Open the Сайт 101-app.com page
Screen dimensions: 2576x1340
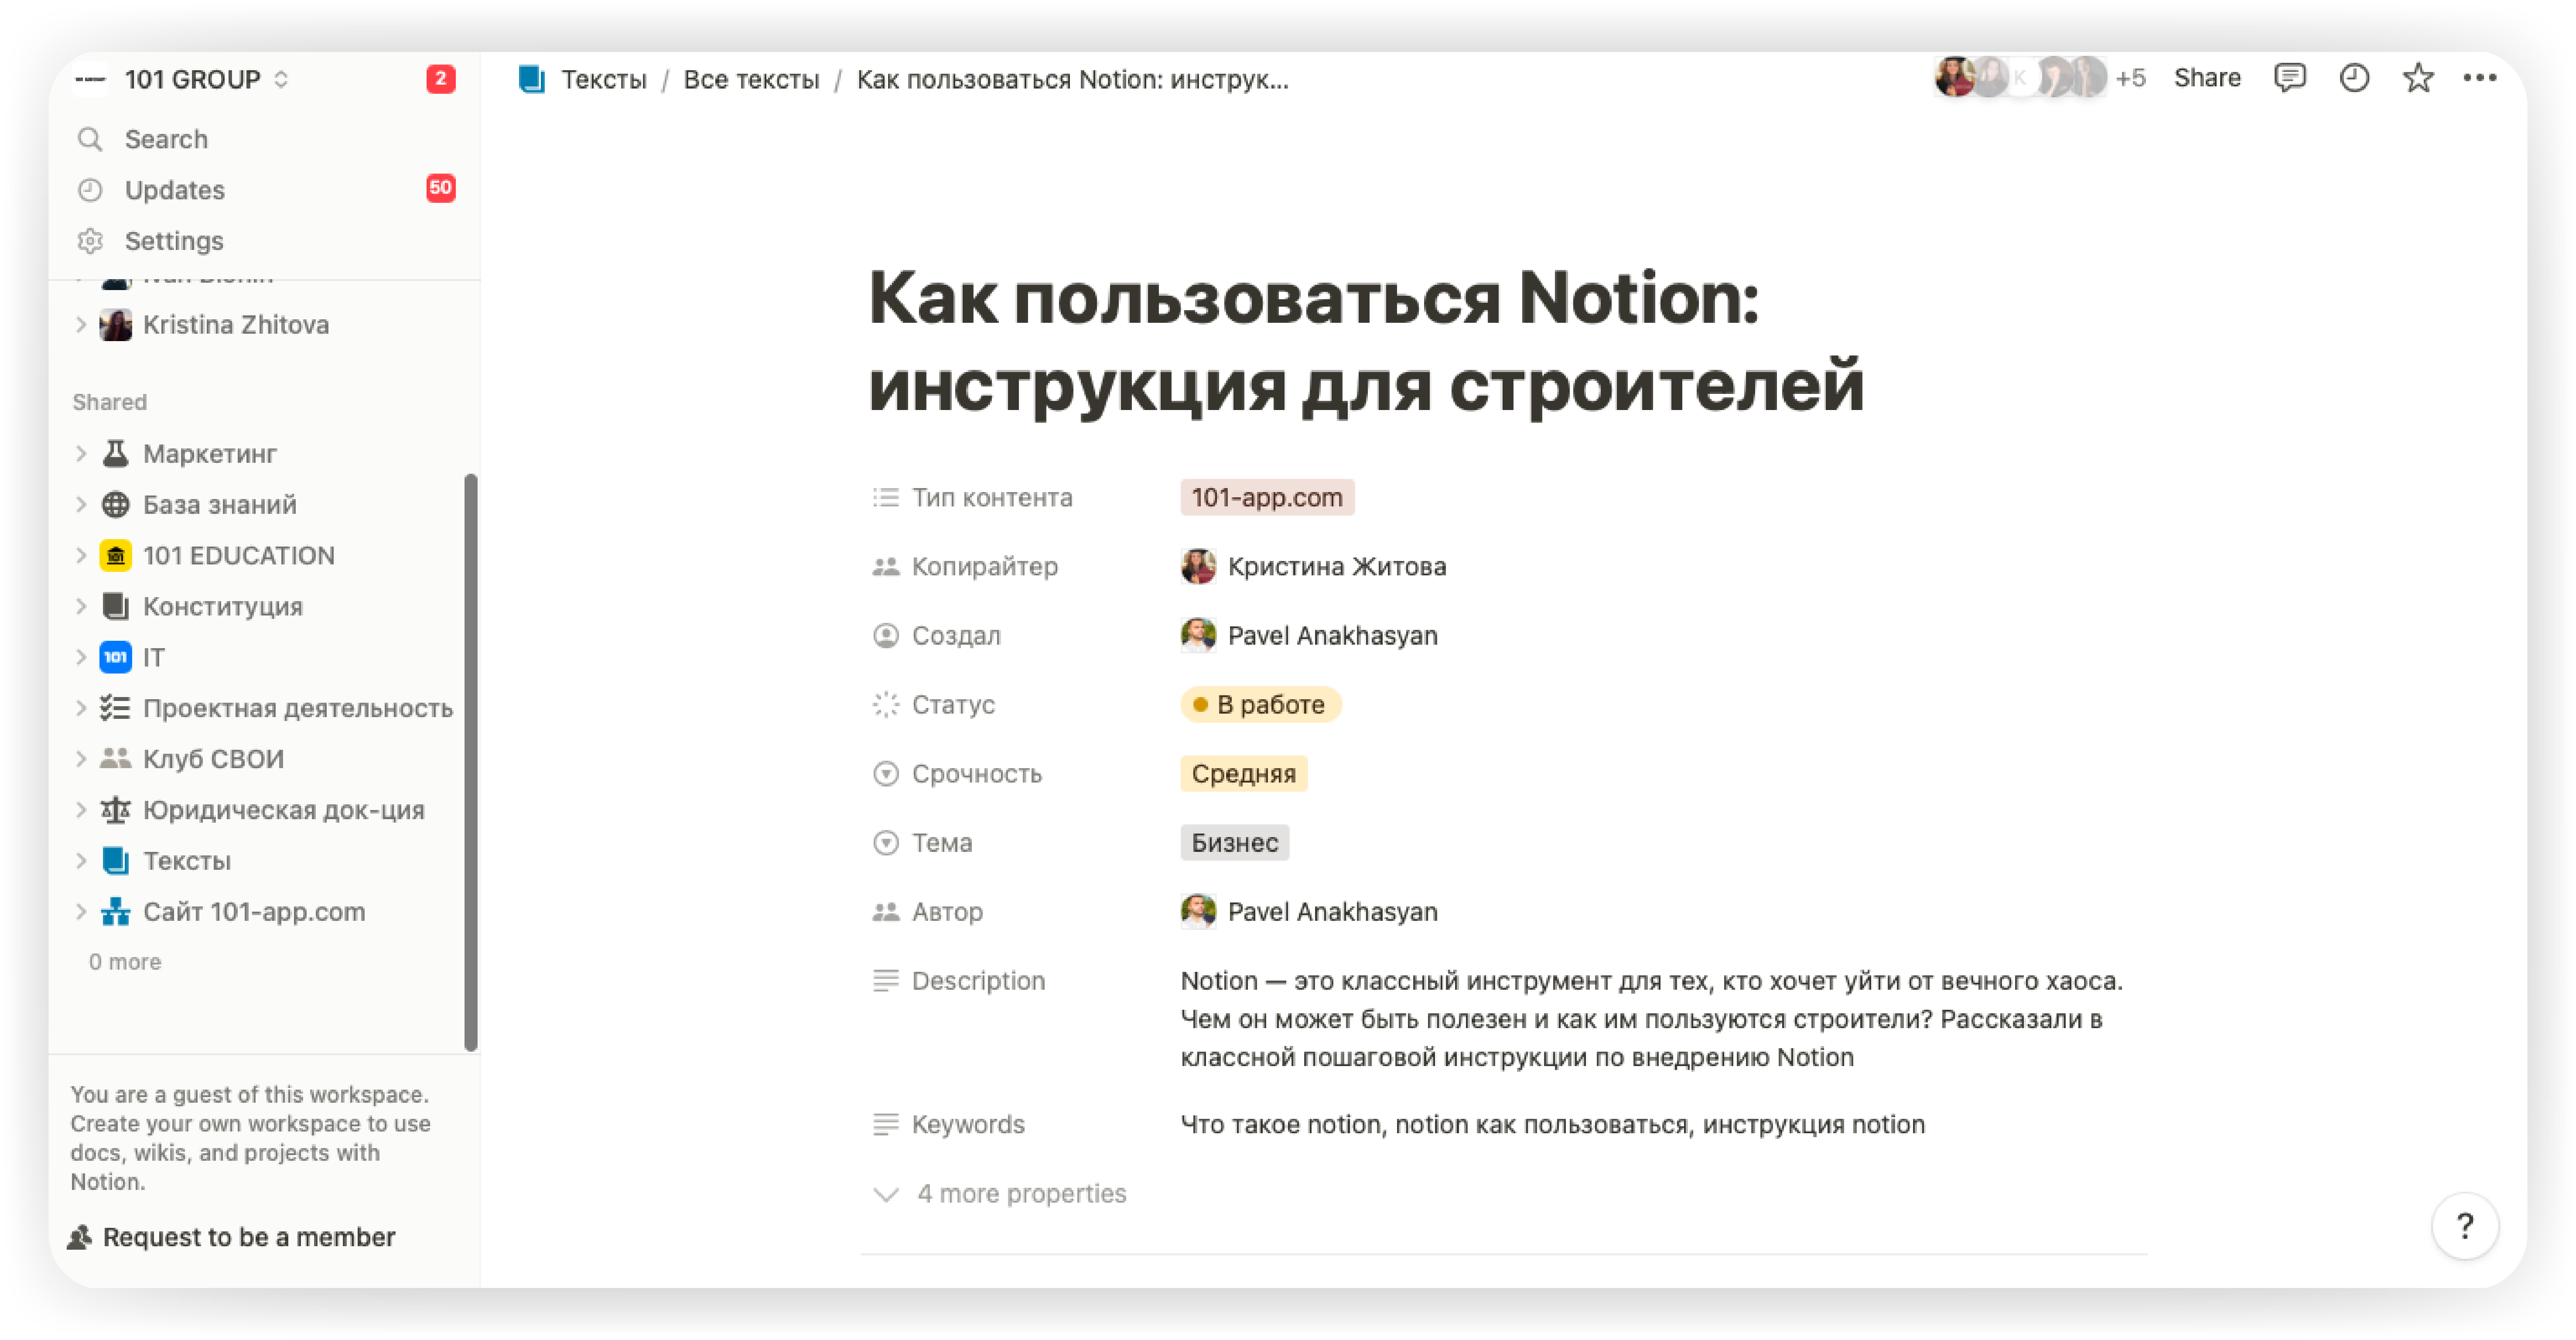coord(254,912)
